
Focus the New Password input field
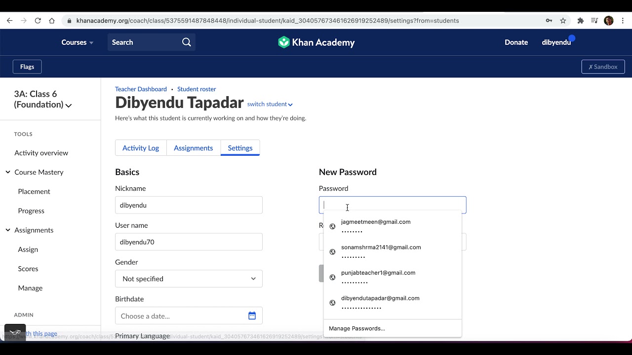[393, 205]
